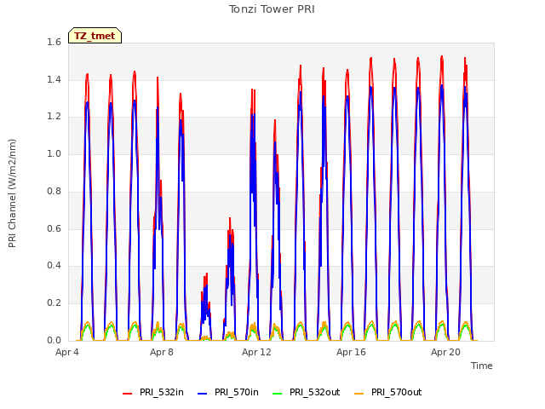The width and height of the screenshot is (545, 409).
Task: Click the 1.4 y-axis tick label
Action: pyautogui.click(x=54, y=79)
